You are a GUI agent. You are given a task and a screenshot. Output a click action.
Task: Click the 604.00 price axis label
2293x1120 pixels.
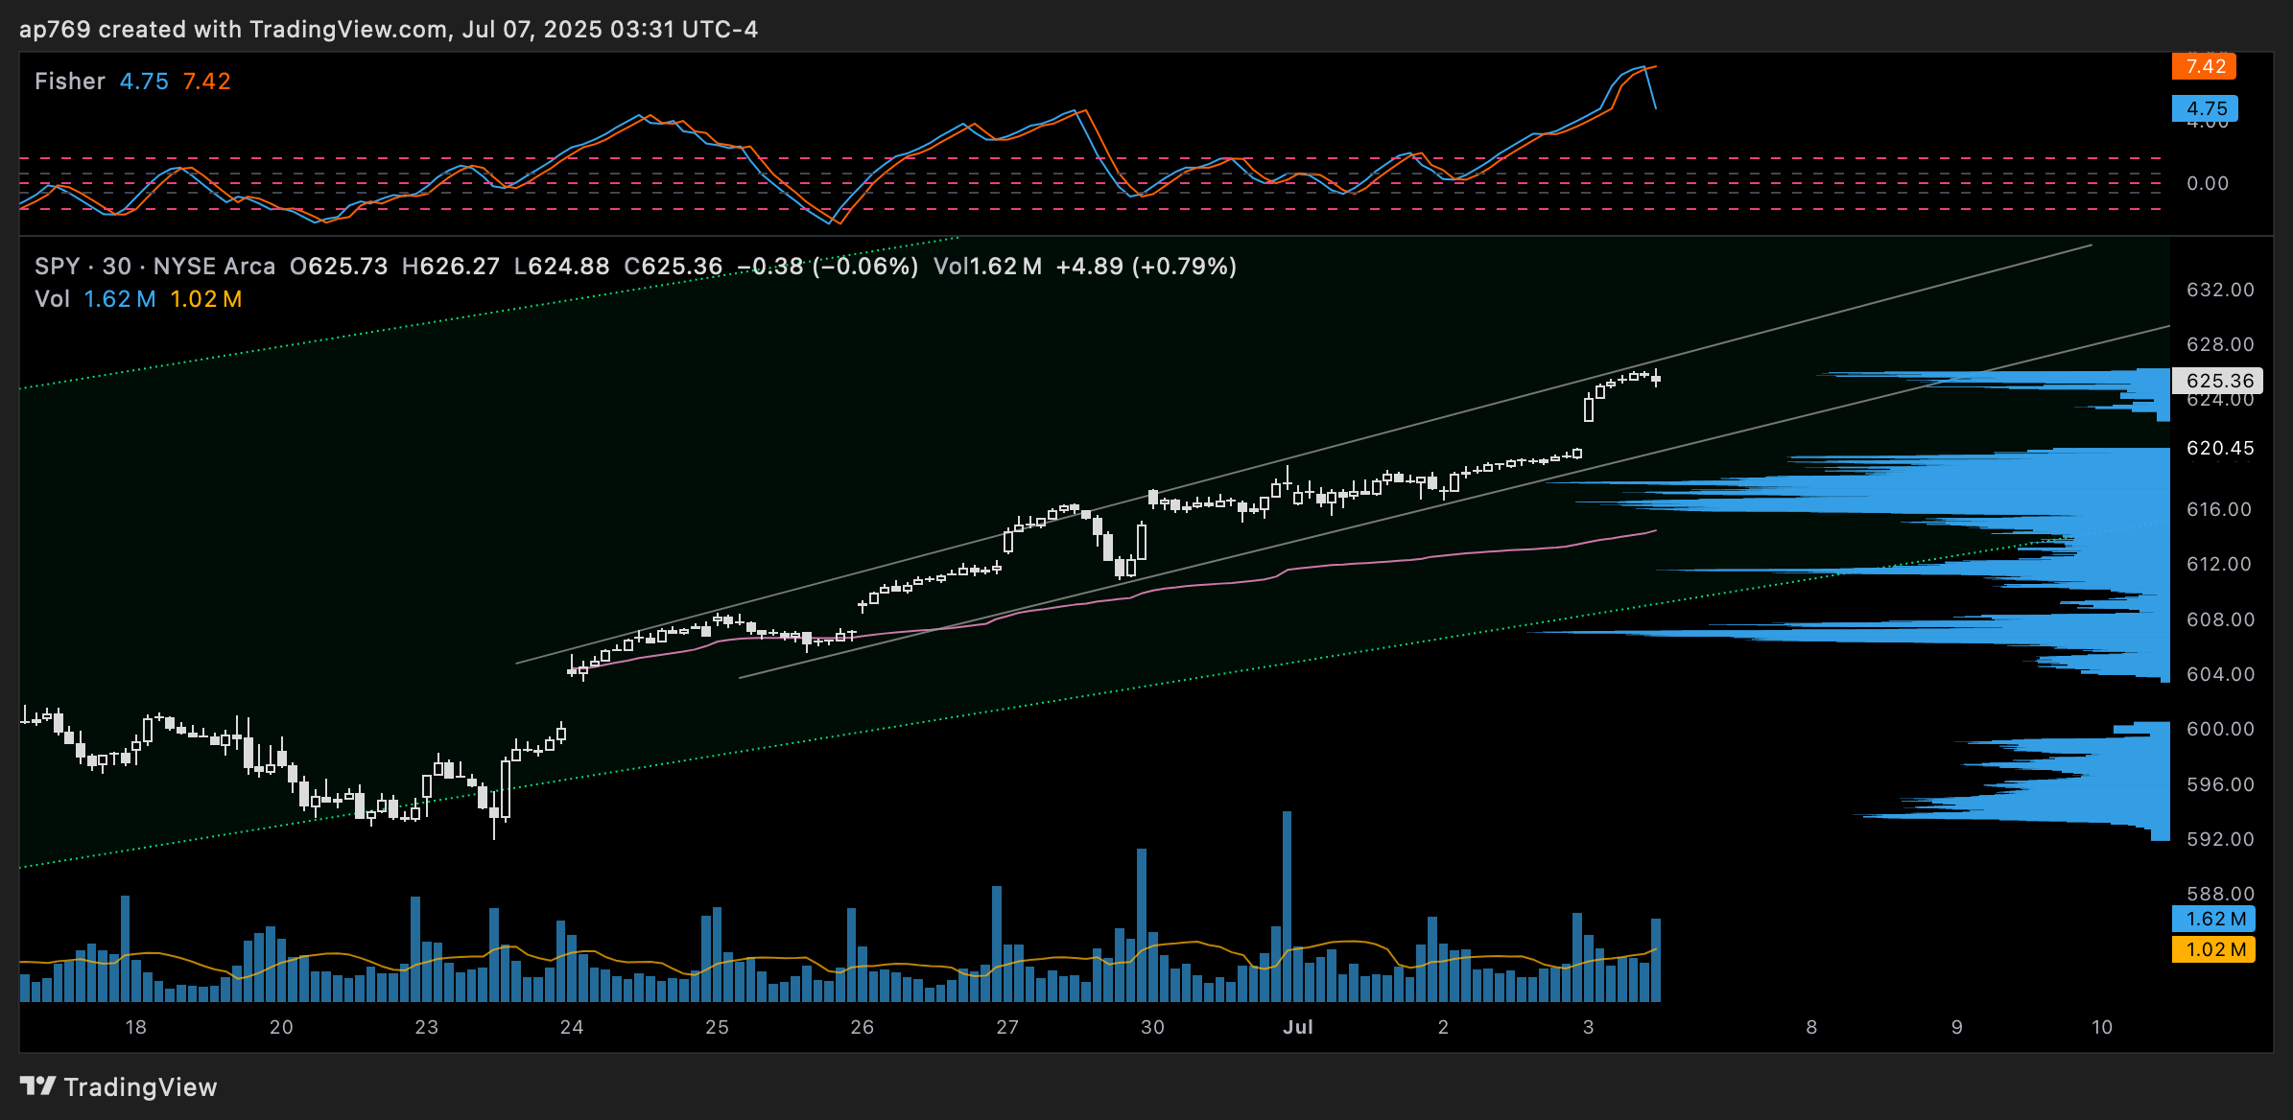pos(2220,674)
